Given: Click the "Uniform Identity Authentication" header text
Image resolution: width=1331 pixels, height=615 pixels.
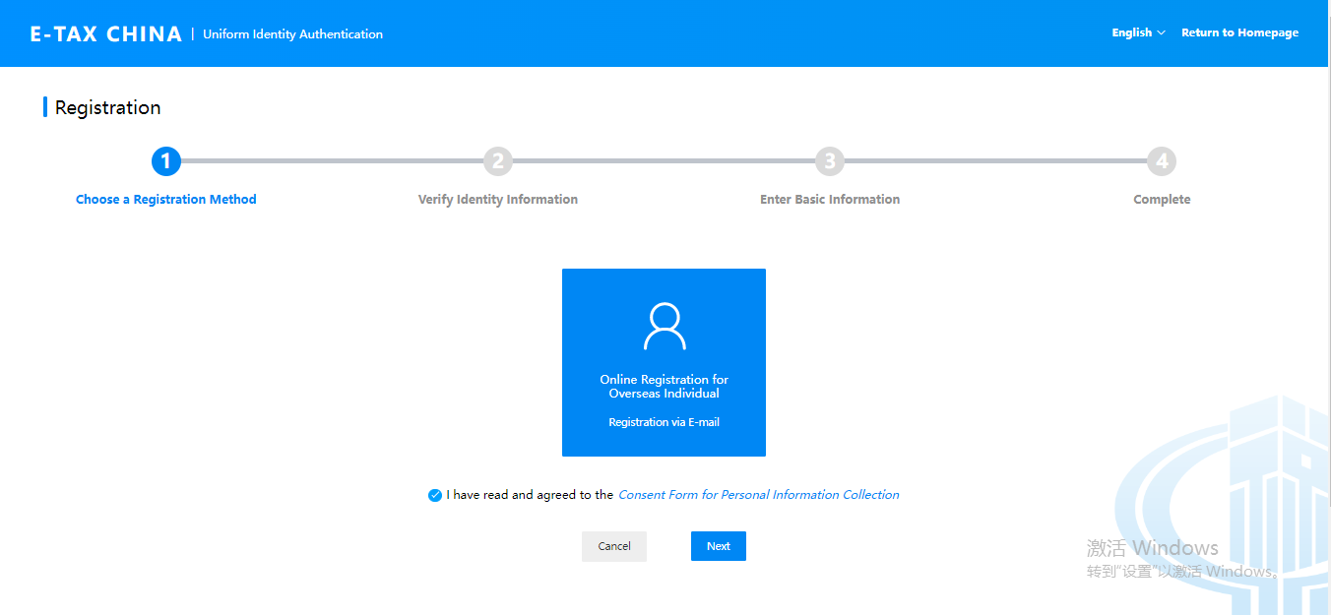Looking at the screenshot, I should click(292, 34).
